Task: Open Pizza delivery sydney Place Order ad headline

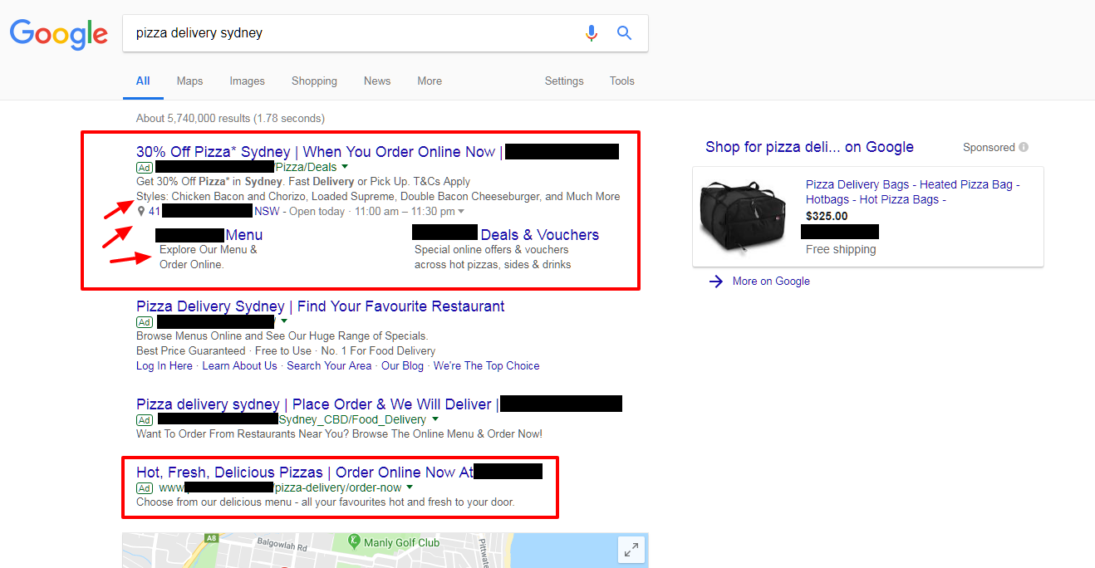Action: [317, 404]
